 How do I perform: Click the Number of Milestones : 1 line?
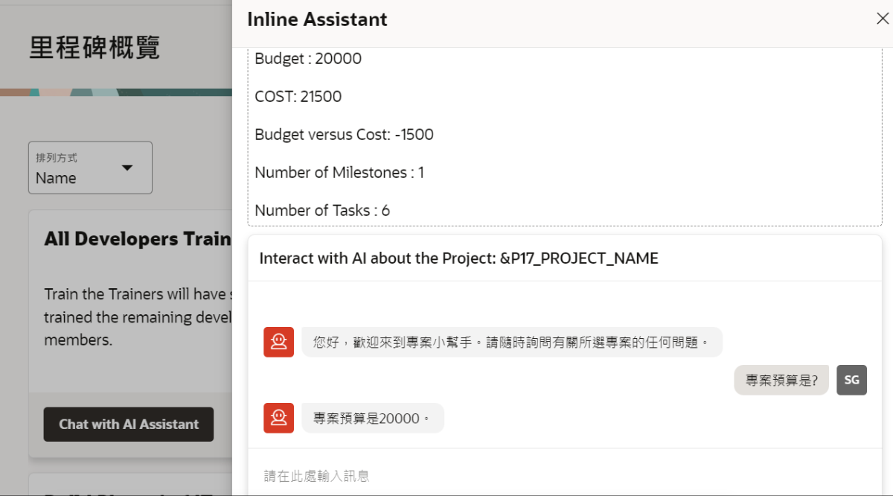click(339, 173)
